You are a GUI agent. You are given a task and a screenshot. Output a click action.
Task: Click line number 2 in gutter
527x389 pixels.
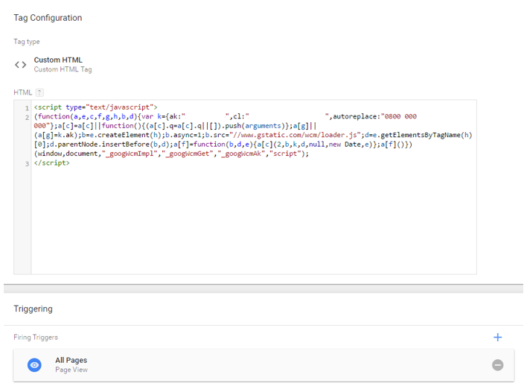click(27, 118)
